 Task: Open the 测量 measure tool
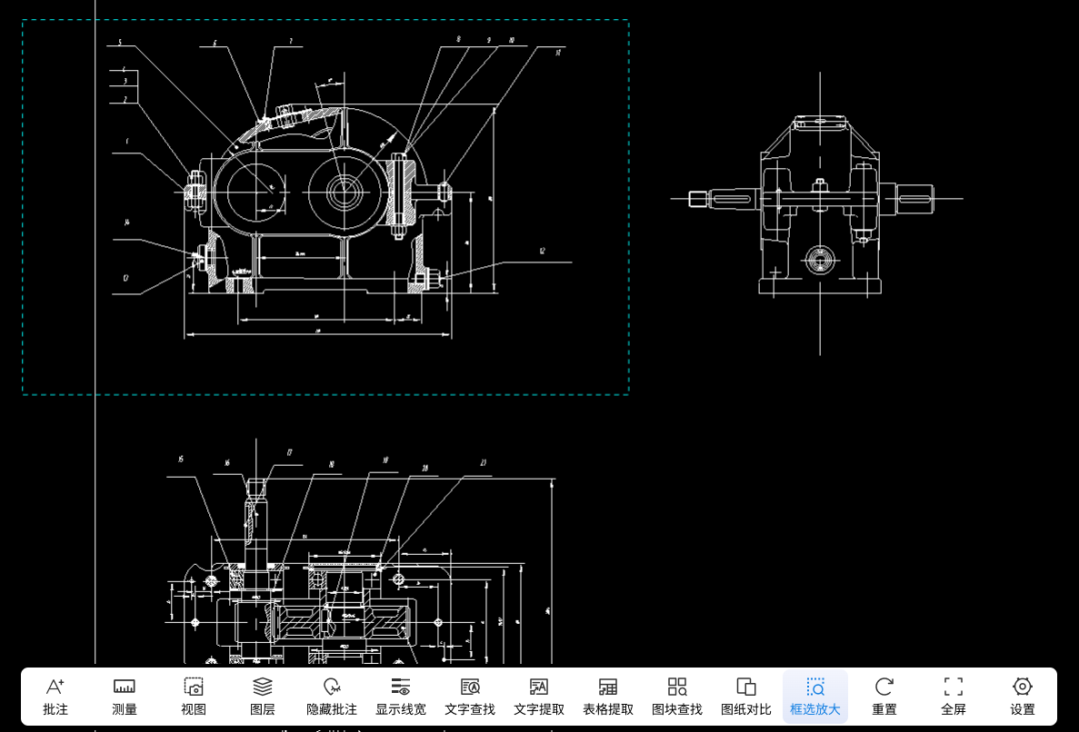pos(125,696)
